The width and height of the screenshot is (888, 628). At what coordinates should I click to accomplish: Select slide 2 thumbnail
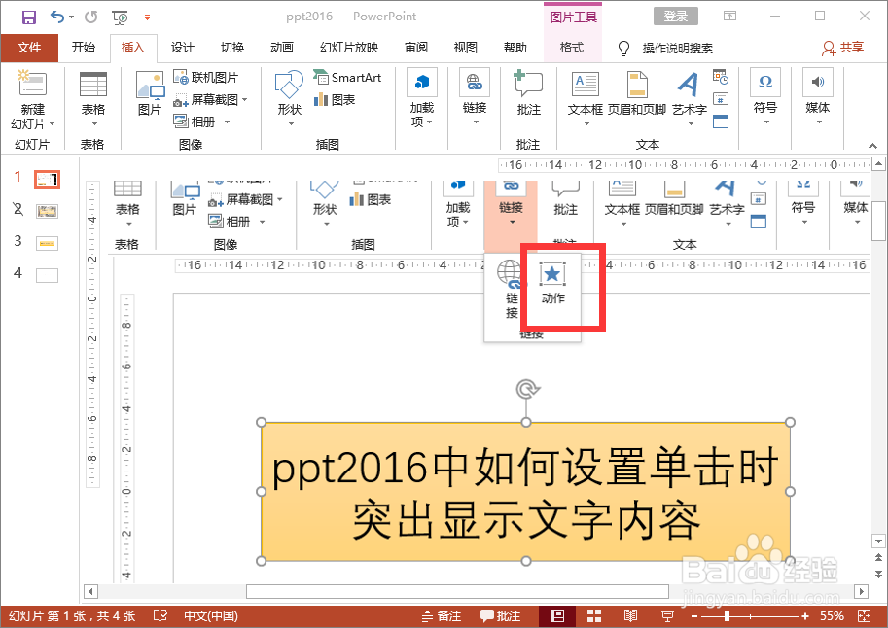tap(48, 212)
